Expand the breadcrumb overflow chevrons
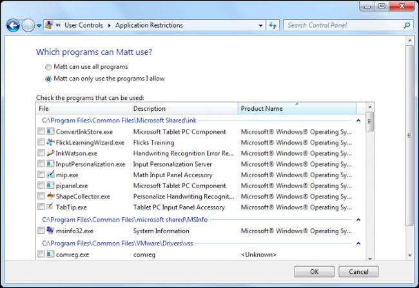 pyautogui.click(x=58, y=25)
